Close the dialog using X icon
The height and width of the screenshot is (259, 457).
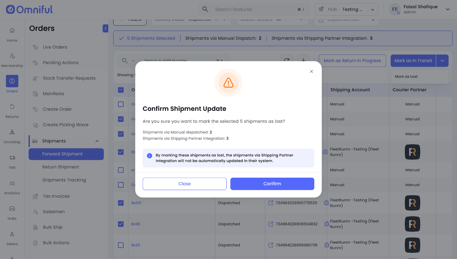coord(311,72)
